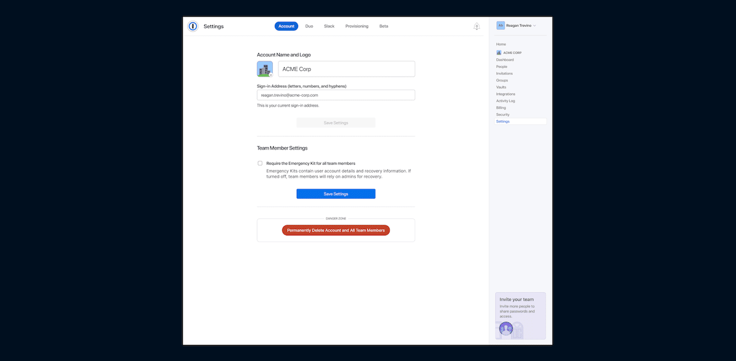Click the Invite your team illustration
Viewport: 736px width, 361px height.
510,330
